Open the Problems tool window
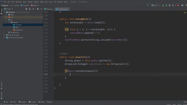The width and height of the screenshot is (187, 105). tap(22, 102)
